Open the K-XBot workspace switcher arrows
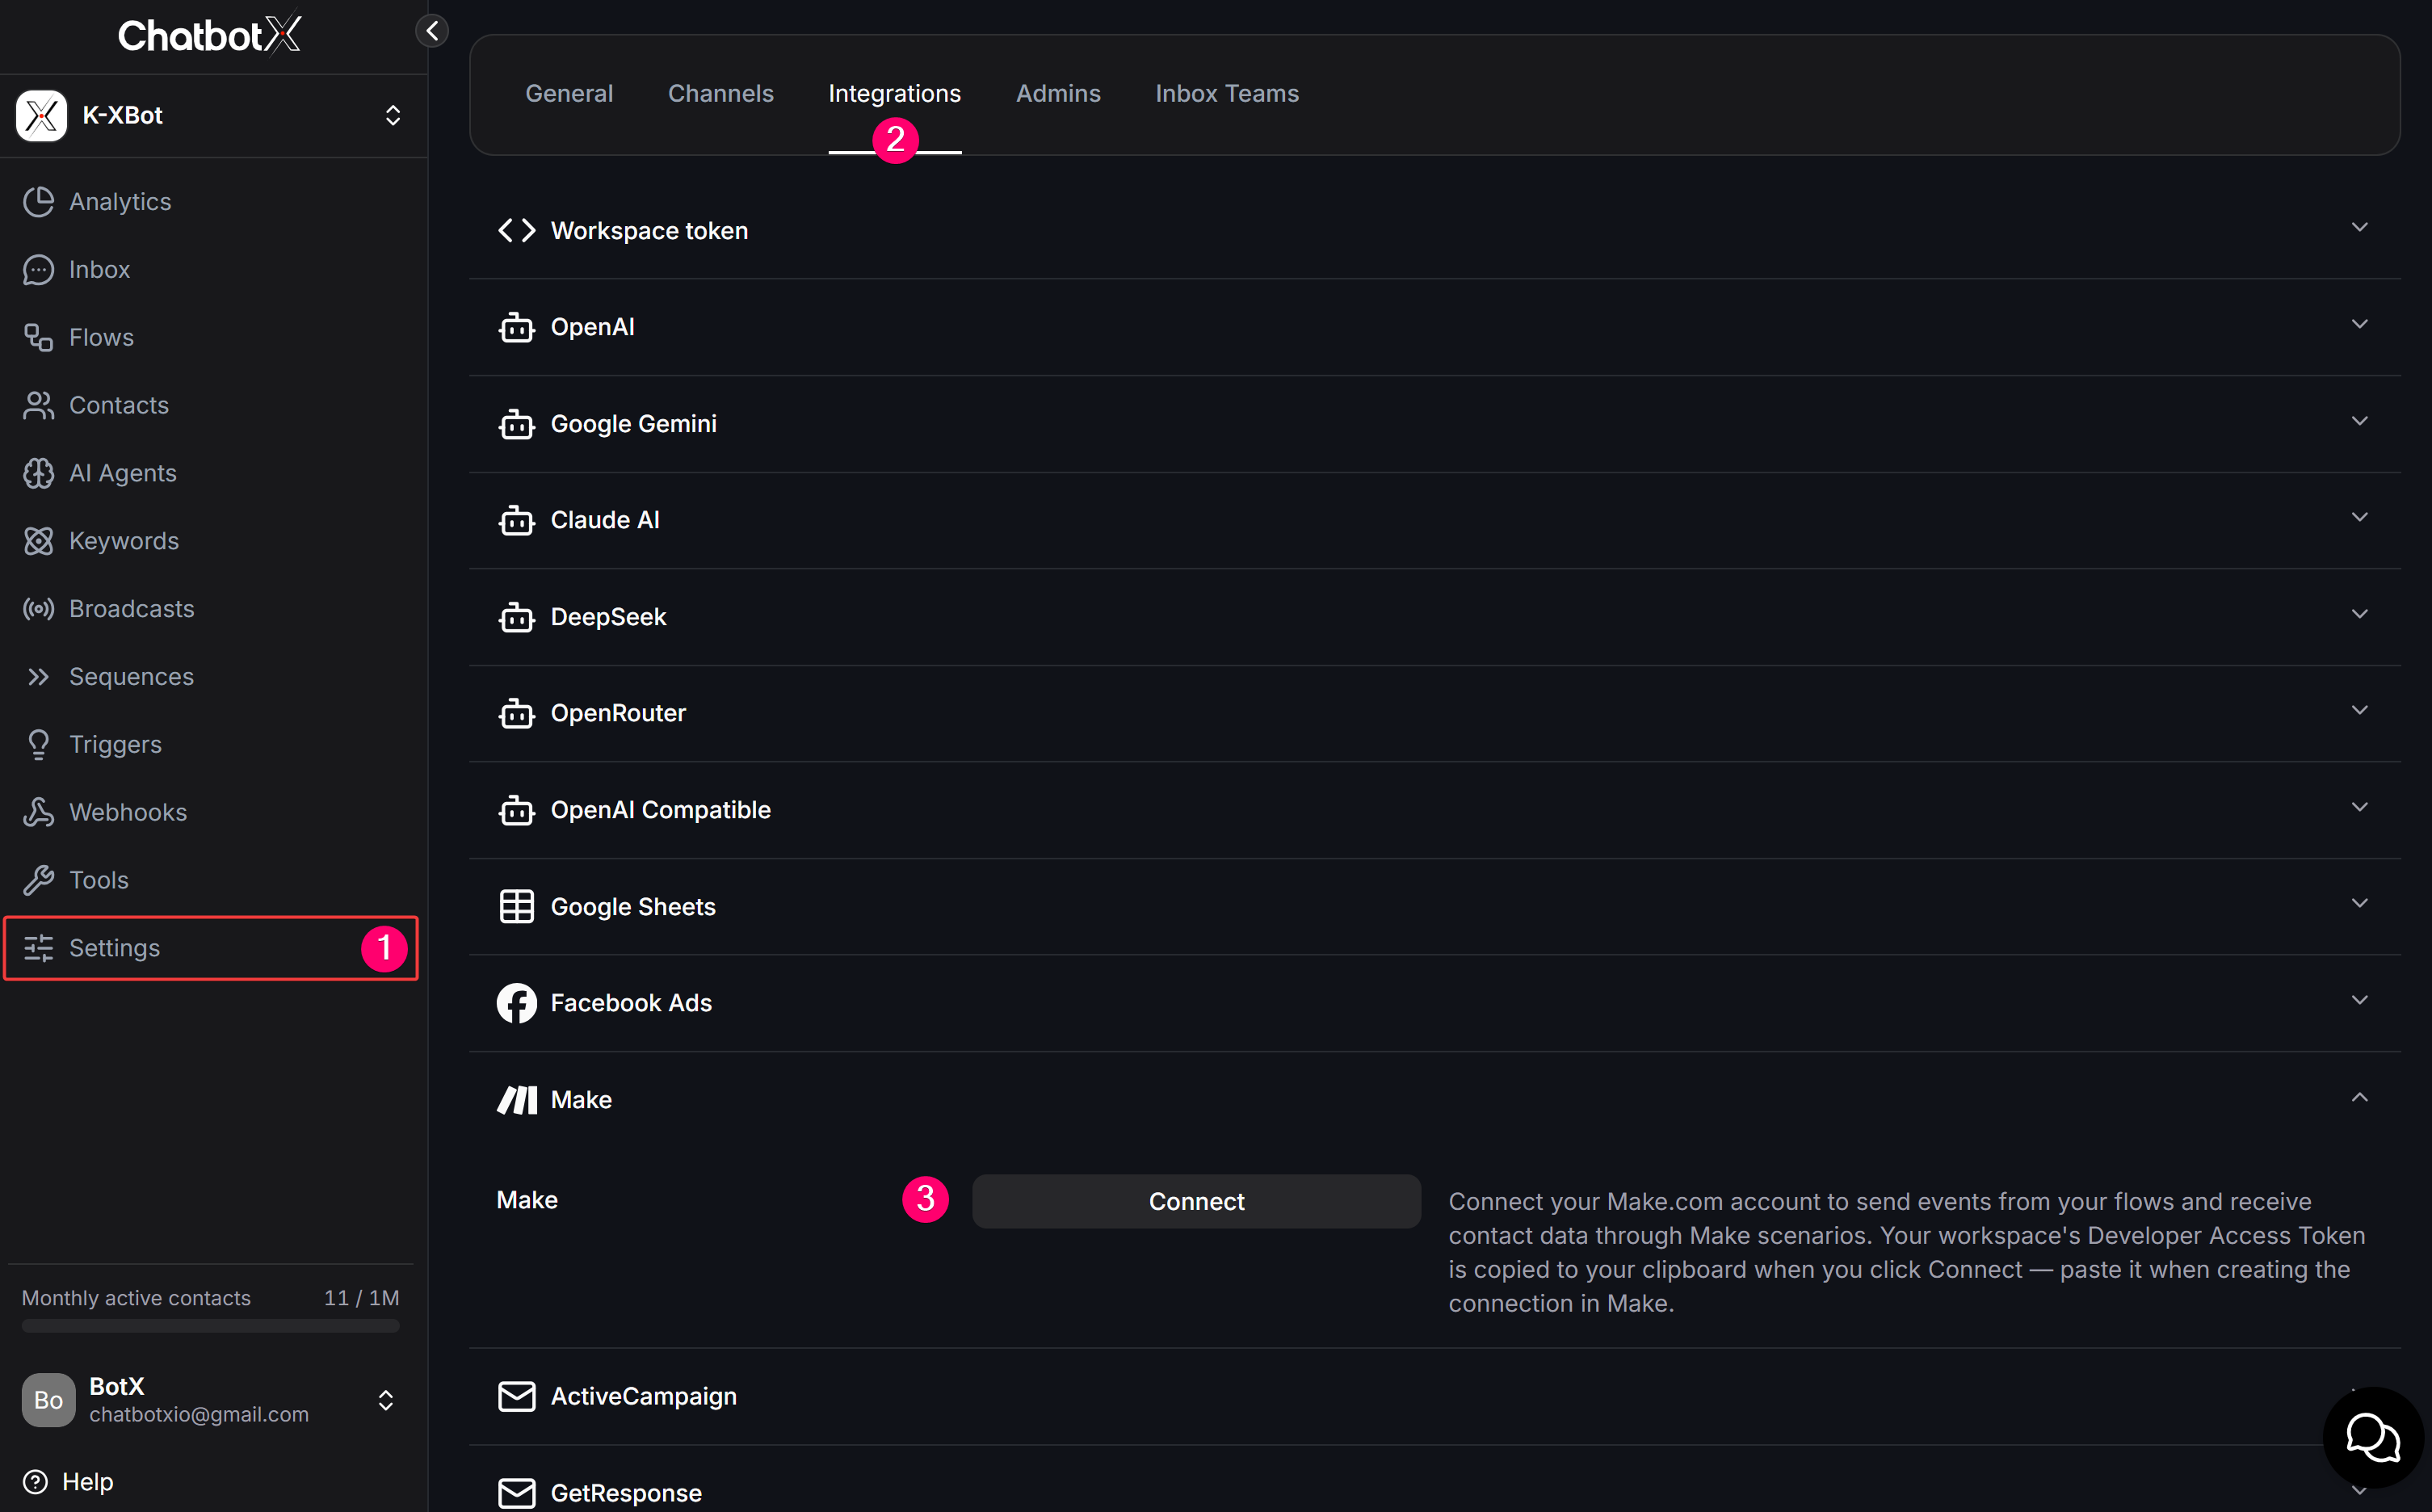Image resolution: width=2432 pixels, height=1512 pixels. click(393, 115)
